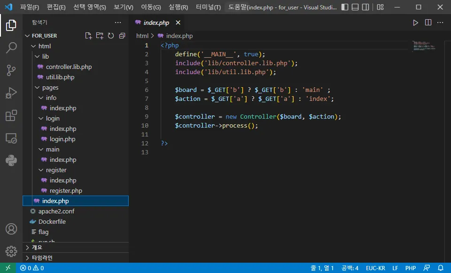Run the PHP file with play button
Screen dimensions: 451x273
pos(415,23)
